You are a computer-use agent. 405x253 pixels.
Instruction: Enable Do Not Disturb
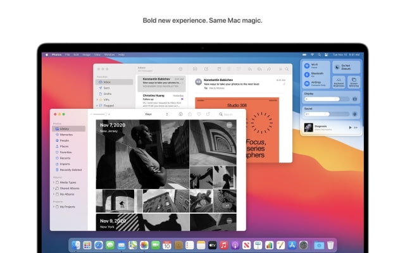pyautogui.click(x=337, y=66)
